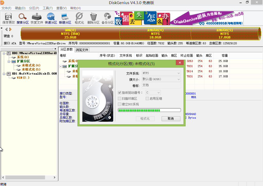Switch to Partition Parameters (分区参数) tab
The image size is (263, 186).
coord(66,49)
